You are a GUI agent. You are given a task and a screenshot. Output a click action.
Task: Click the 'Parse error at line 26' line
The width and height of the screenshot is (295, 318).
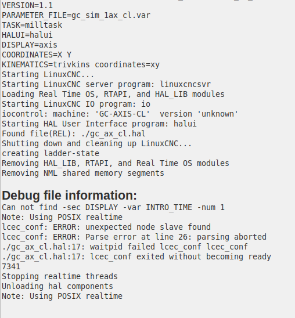click(134, 237)
